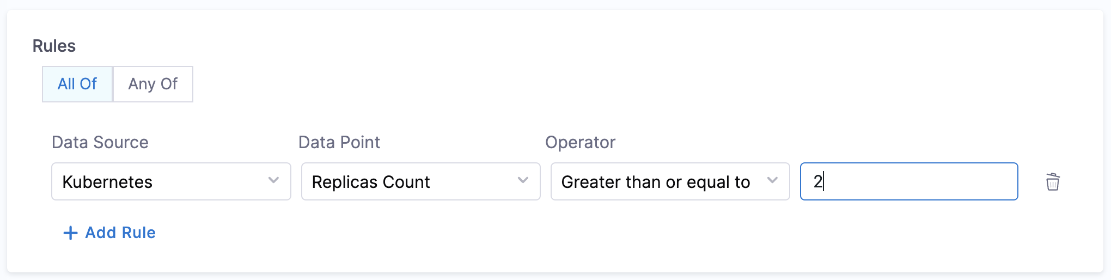Click the Kubernetes text in the selector
The height and width of the screenshot is (280, 1111).
pyautogui.click(x=107, y=182)
